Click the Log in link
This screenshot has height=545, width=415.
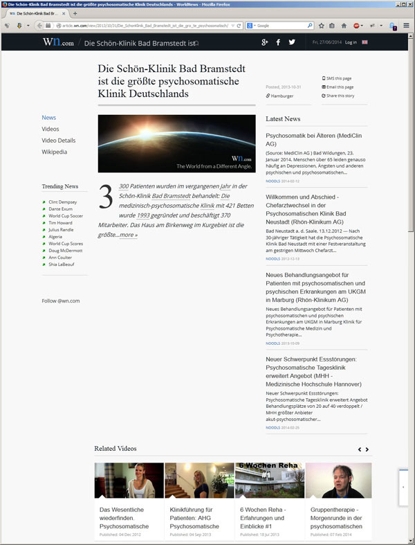click(351, 42)
